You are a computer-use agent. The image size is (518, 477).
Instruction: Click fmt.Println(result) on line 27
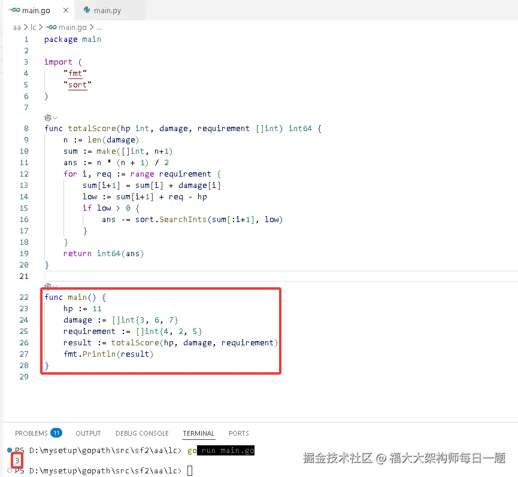point(108,354)
